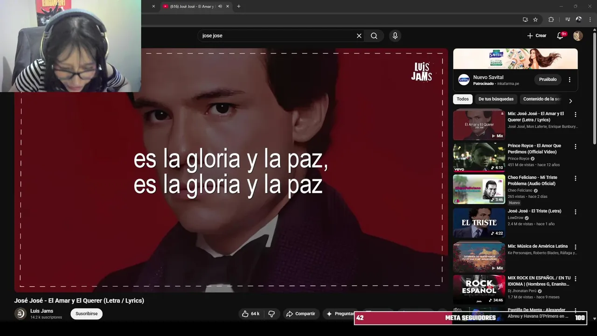This screenshot has width=597, height=336.
Task: Click the video player to pause
Action: click(231, 170)
